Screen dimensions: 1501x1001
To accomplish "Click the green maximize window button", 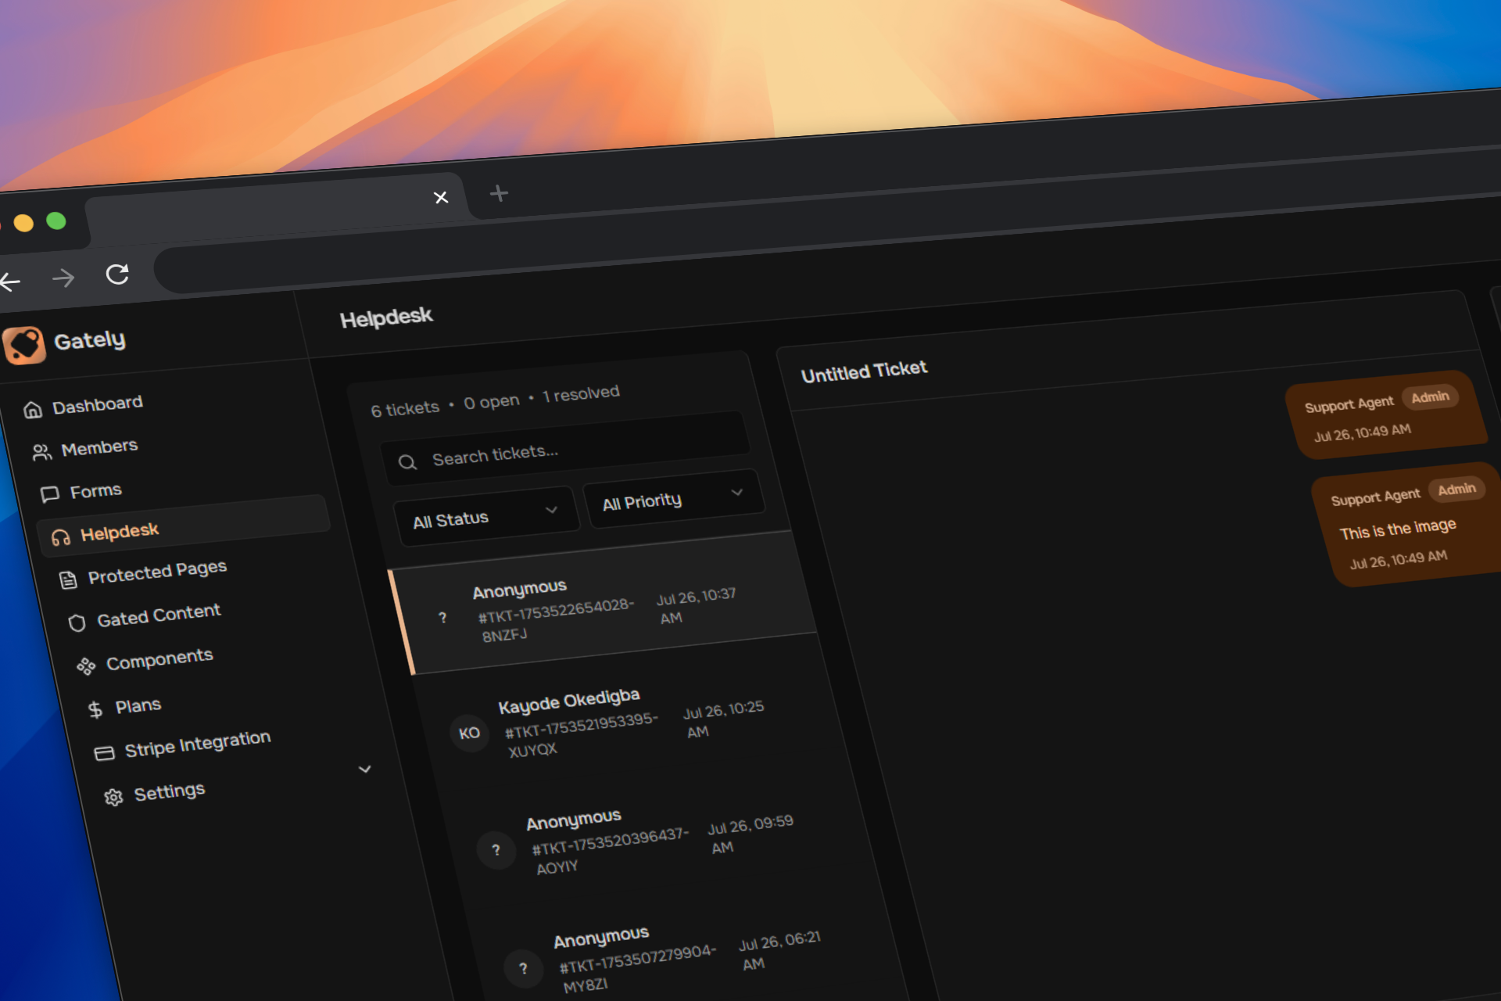I will (x=56, y=221).
